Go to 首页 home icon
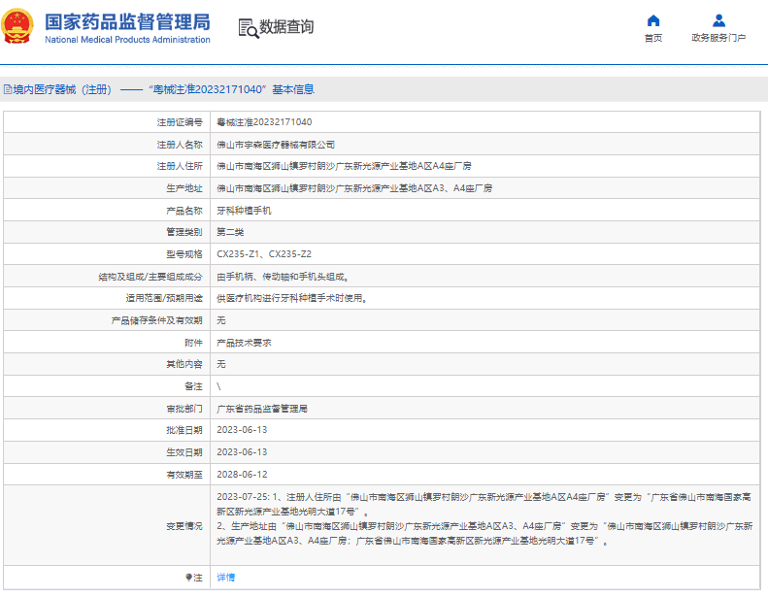Image resolution: width=768 pixels, height=597 pixels. point(653,20)
